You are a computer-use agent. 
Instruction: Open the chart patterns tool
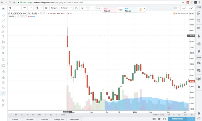[x=3, y=42]
